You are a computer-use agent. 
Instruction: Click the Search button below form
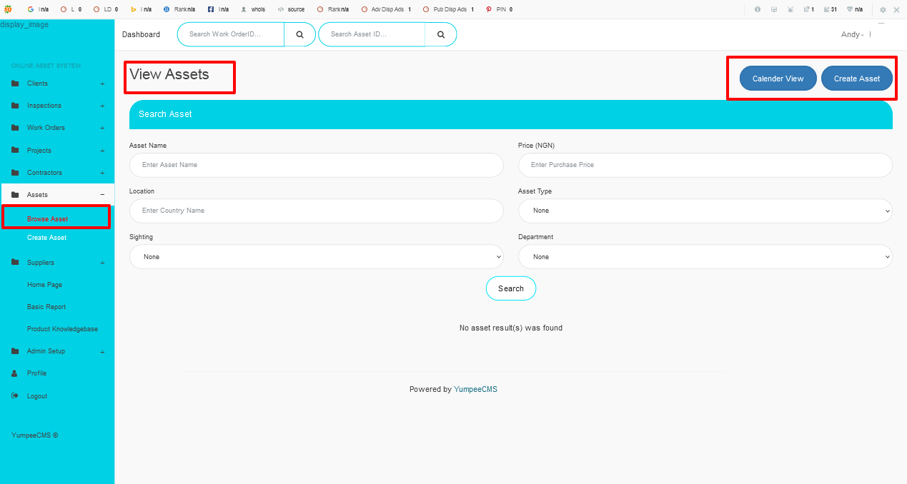click(x=511, y=288)
